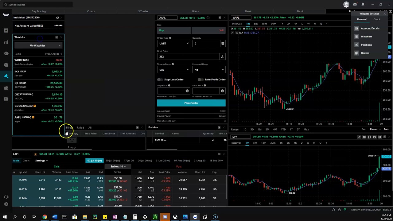This screenshot has height=221, width=393.
Task: Switch to the 3 Trades layout tab
Action: pyautogui.click(x=143, y=11)
